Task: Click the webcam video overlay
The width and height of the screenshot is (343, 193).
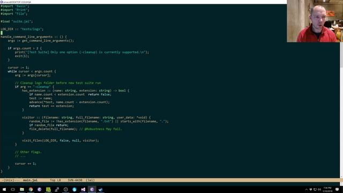Action: point(315,21)
